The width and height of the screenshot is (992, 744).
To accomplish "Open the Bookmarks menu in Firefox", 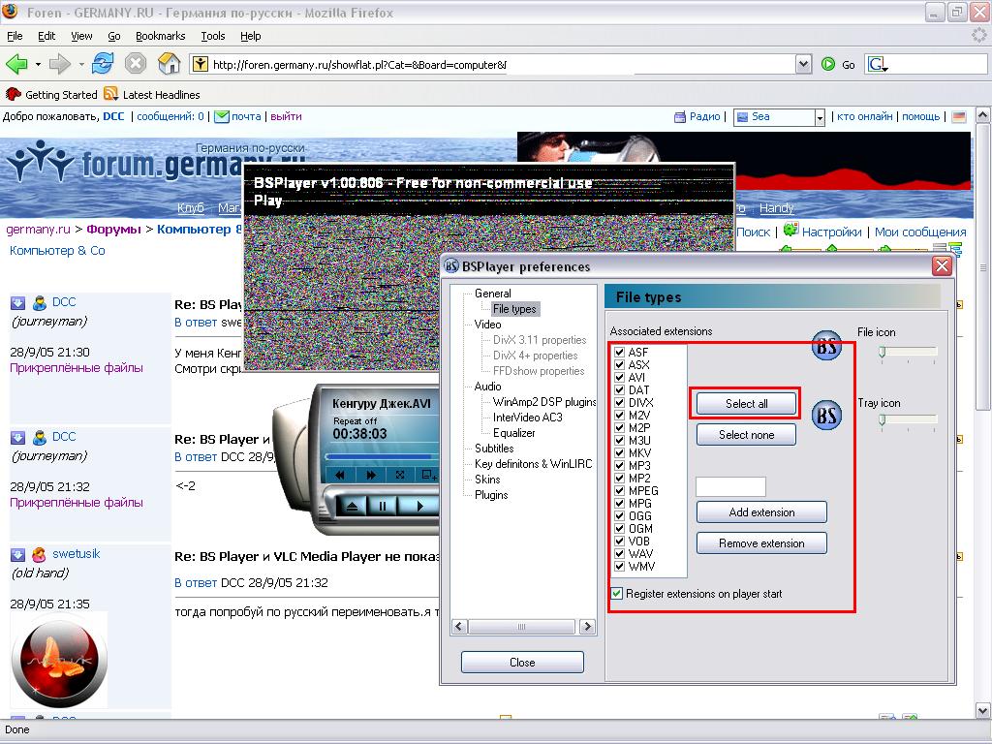I will (x=161, y=36).
